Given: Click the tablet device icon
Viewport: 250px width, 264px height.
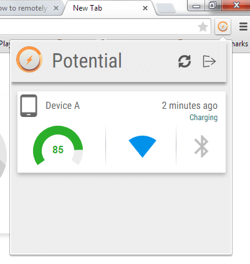Looking at the screenshot, I should (x=29, y=106).
